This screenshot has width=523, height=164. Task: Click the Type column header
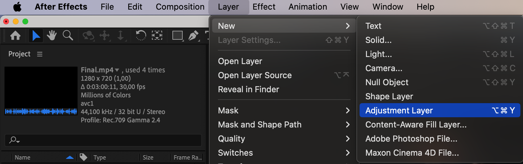(100, 157)
